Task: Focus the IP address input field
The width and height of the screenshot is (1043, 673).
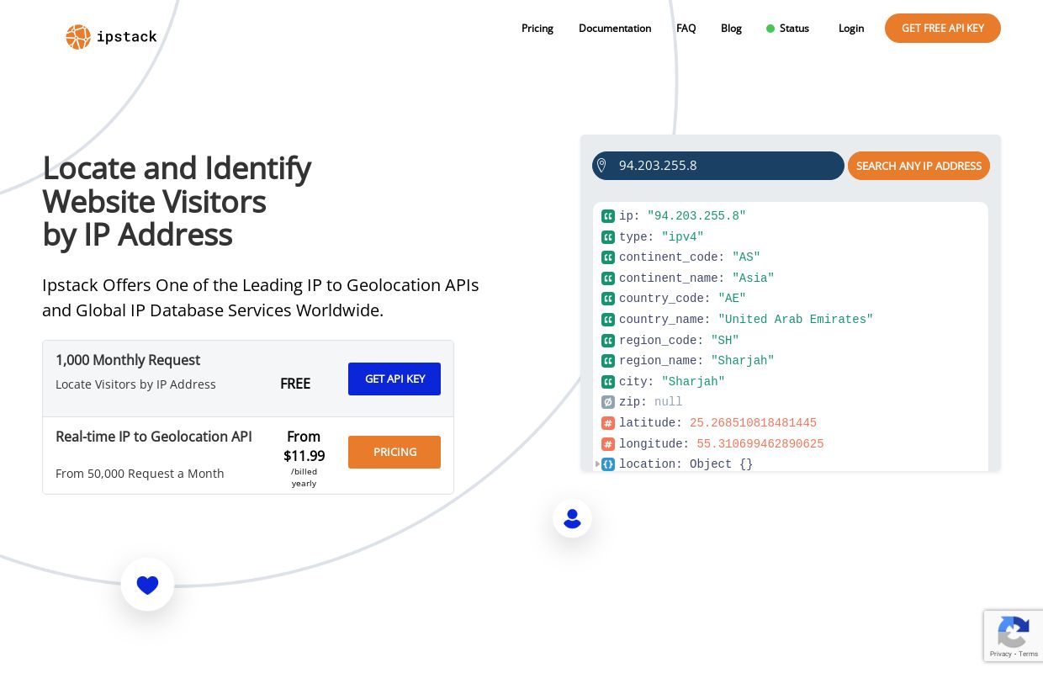Action: 718,166
